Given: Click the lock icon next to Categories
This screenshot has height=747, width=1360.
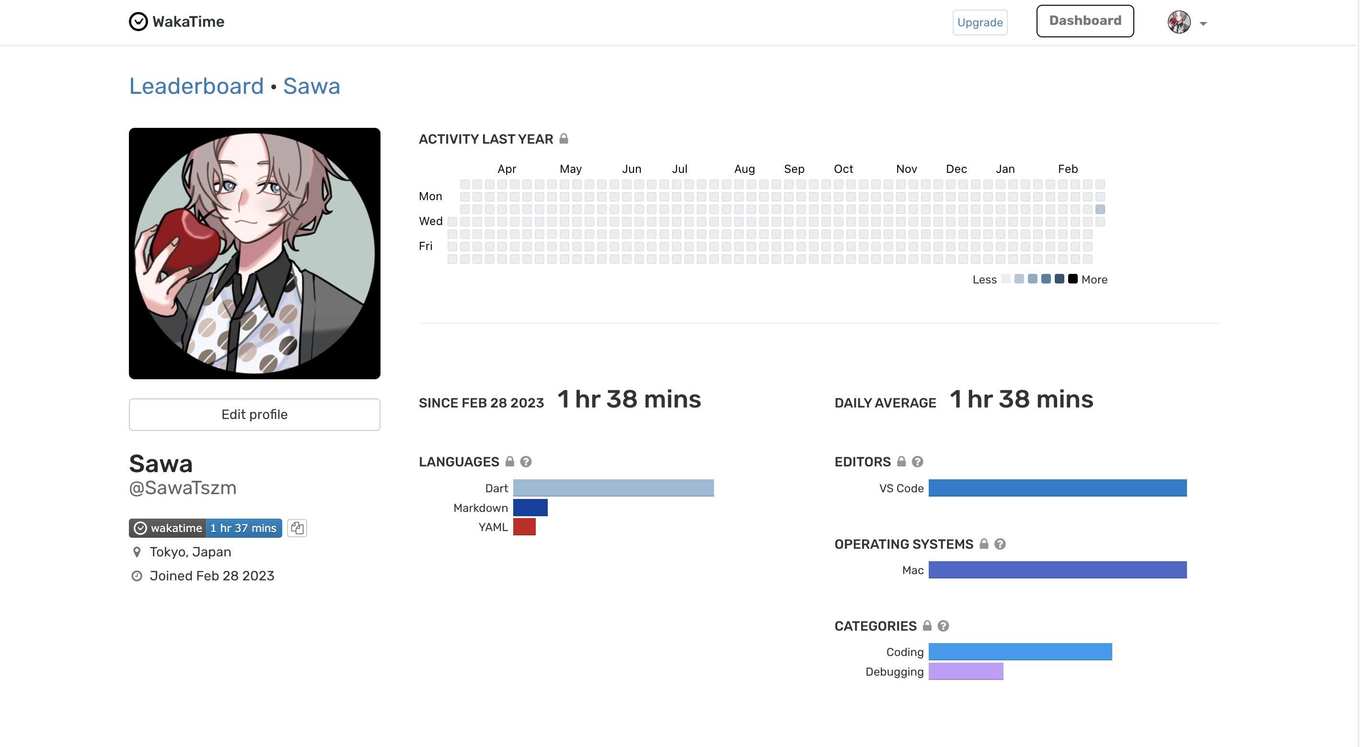Looking at the screenshot, I should pos(927,626).
